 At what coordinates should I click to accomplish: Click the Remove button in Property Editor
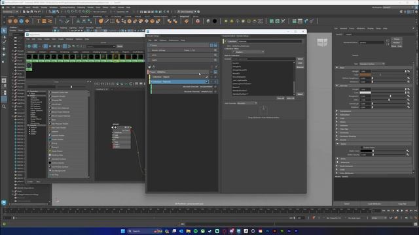(300, 67)
